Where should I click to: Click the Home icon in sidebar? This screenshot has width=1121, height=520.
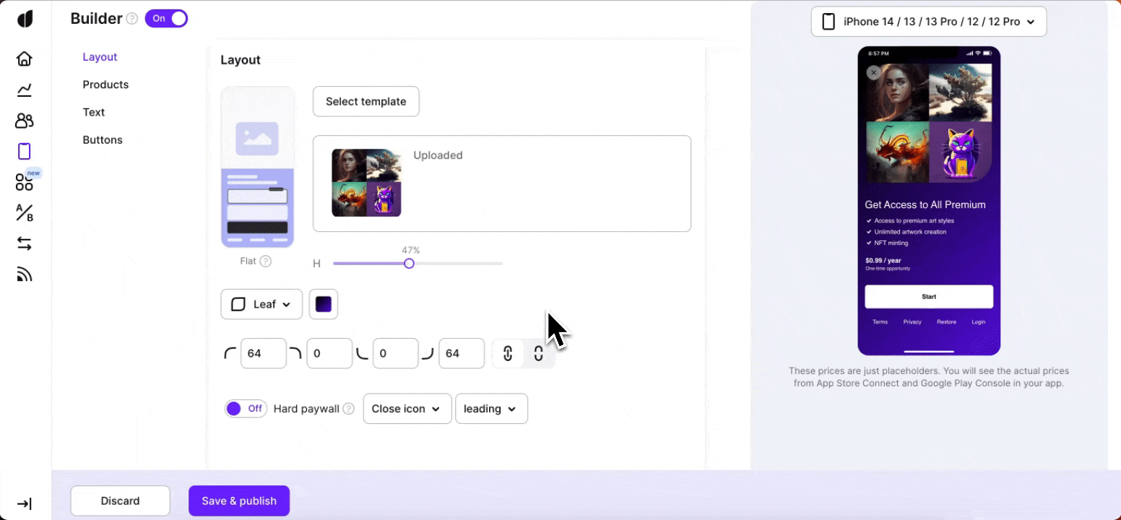(25, 58)
